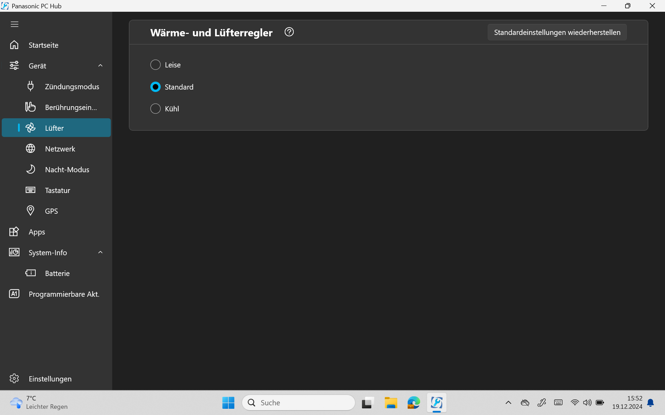The height and width of the screenshot is (415, 665).
Task: Select the Standard radio button
Action: pos(156,87)
